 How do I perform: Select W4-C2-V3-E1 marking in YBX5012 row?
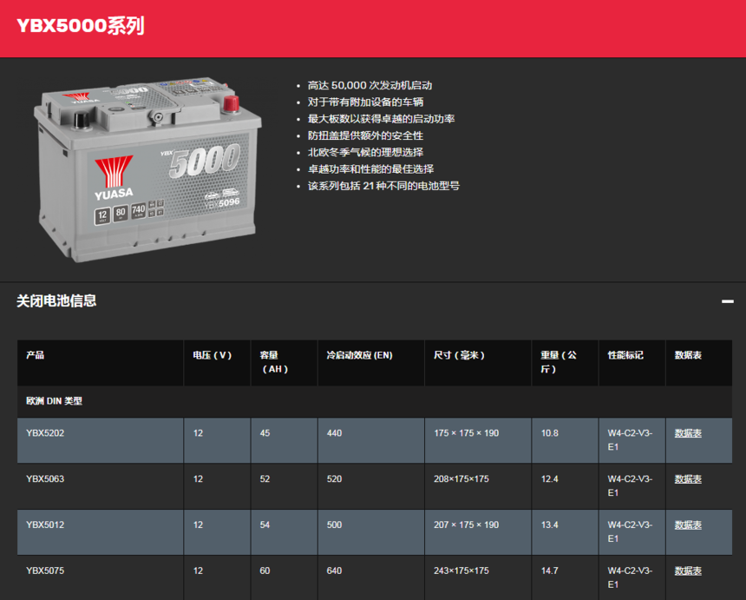(630, 531)
